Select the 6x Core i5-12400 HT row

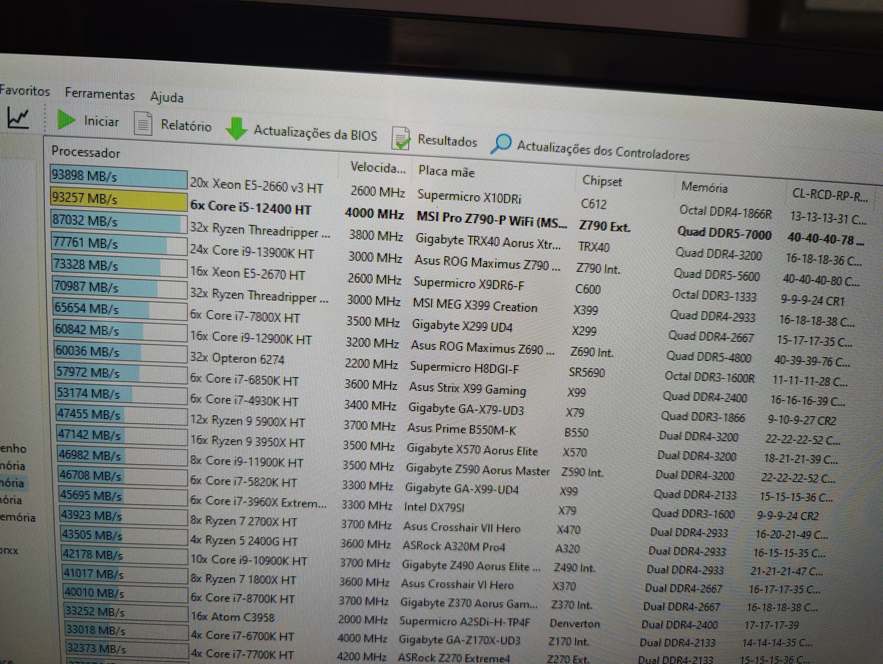[x=251, y=207]
